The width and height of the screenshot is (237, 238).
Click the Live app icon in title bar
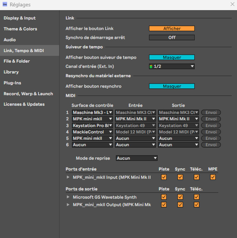tap(5, 5)
